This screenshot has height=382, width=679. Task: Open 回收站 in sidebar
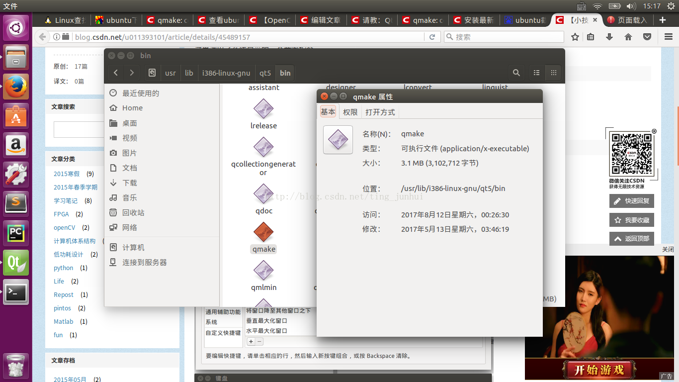pos(133,212)
